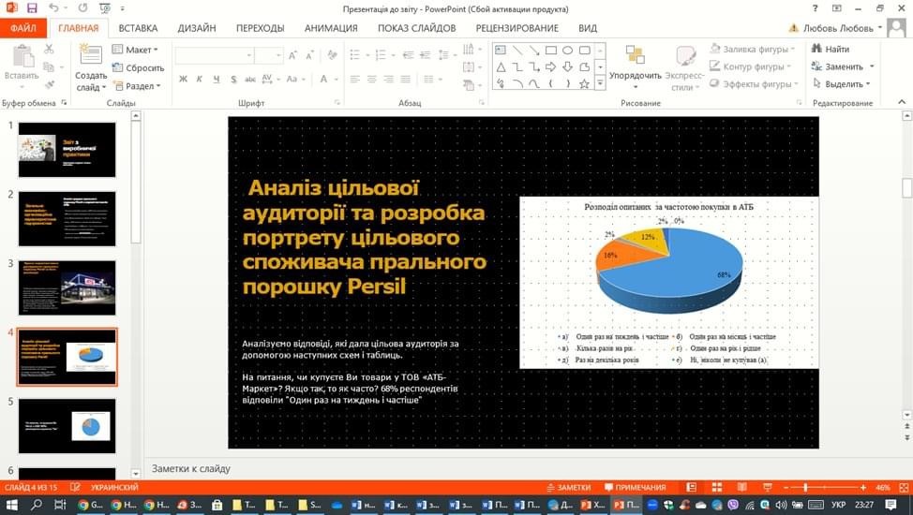Click the Save icon in quick access toolbar
913x515 pixels.
pyautogui.click(x=32, y=7)
